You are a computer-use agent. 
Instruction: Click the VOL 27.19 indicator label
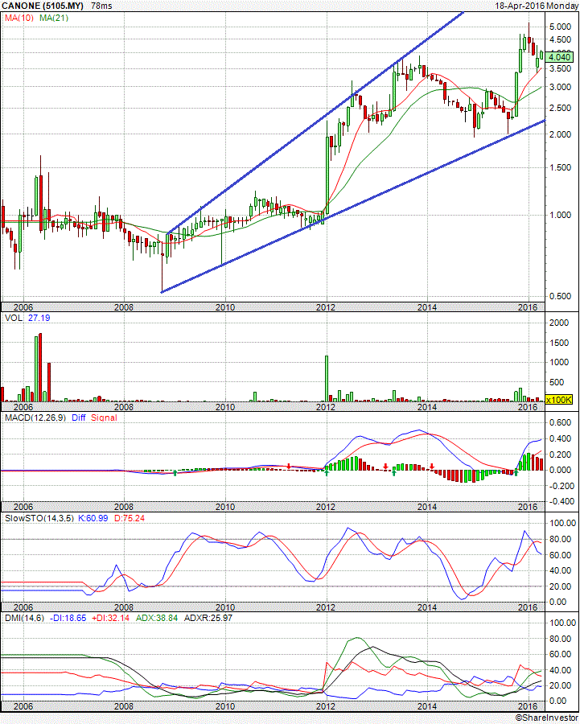(27, 318)
